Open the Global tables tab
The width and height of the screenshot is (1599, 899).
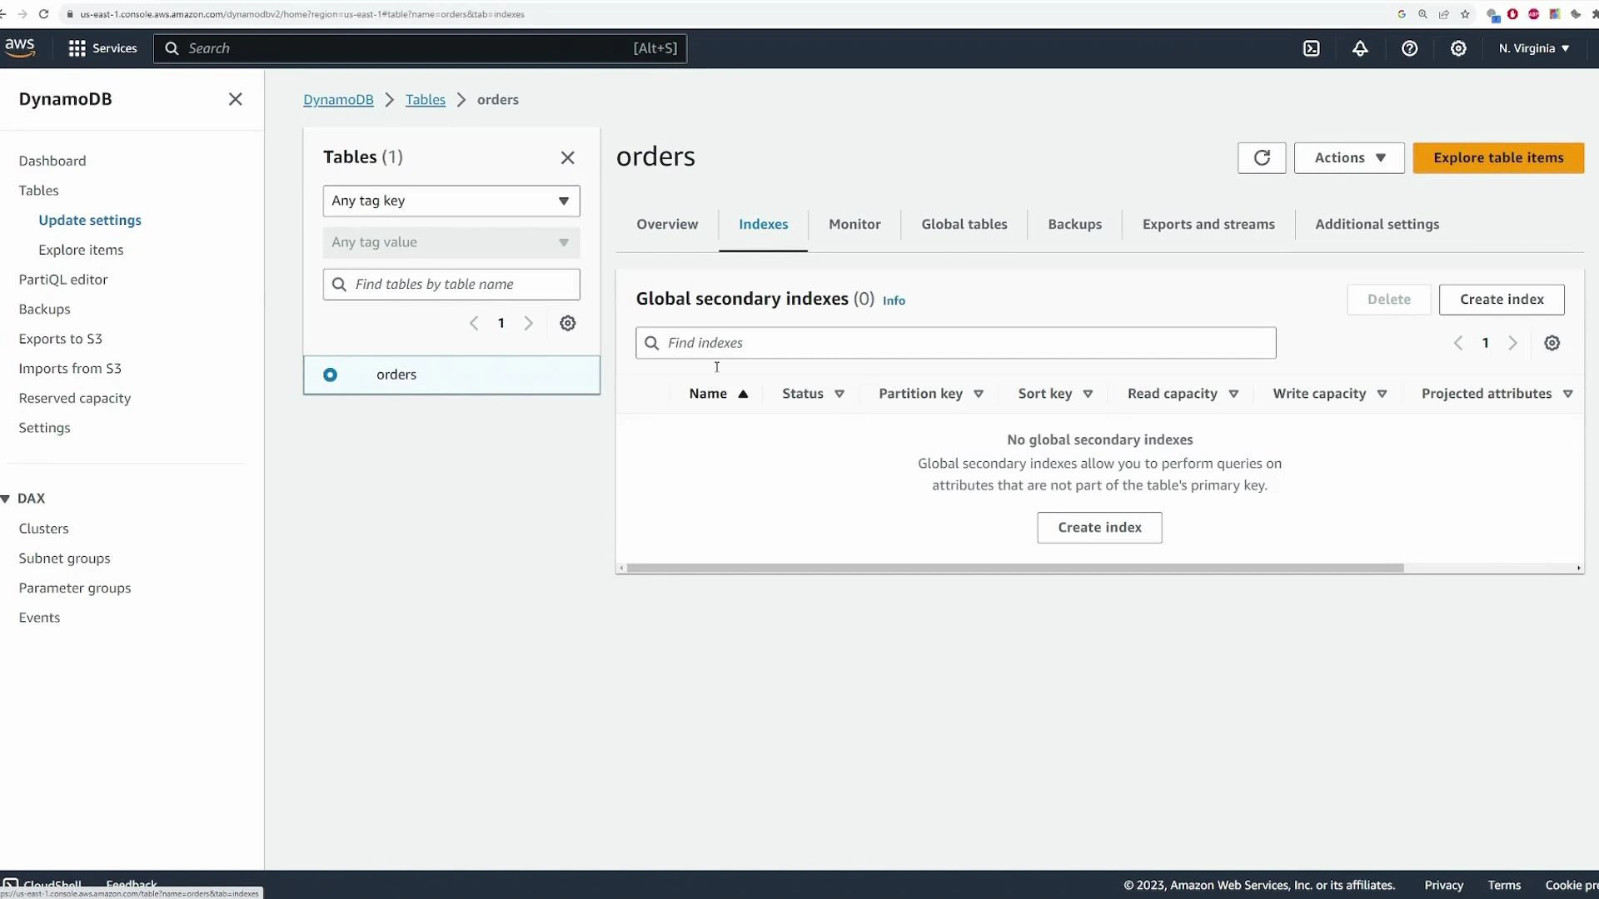pyautogui.click(x=964, y=224)
